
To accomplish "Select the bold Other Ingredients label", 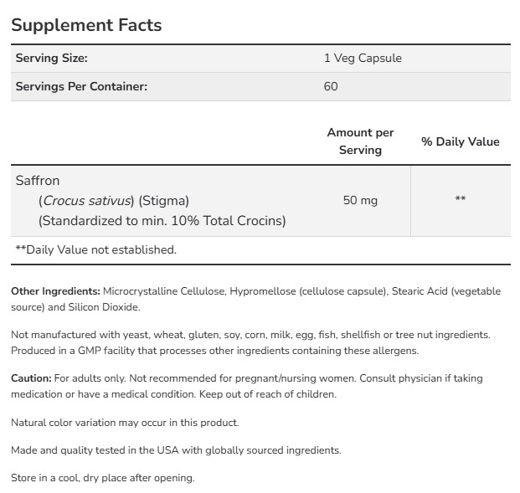I will tap(54, 290).
